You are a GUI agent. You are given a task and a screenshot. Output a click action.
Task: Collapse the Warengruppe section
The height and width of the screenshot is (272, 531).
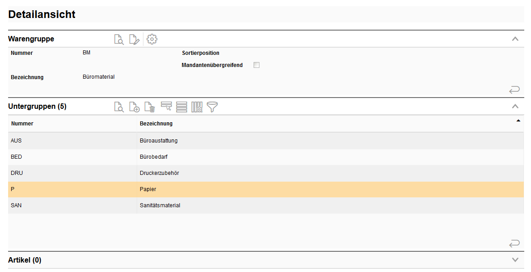(515, 39)
